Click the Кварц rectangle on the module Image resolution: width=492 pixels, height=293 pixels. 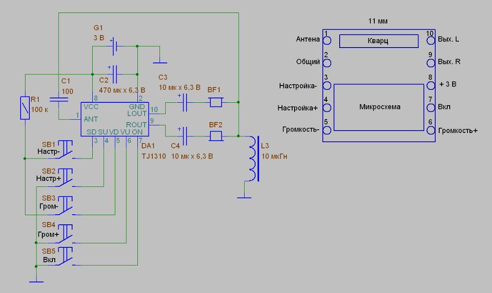[379, 41]
